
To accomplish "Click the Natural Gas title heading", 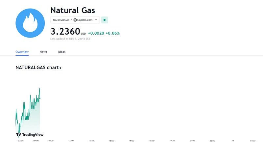I will pyautogui.click(x=73, y=10).
